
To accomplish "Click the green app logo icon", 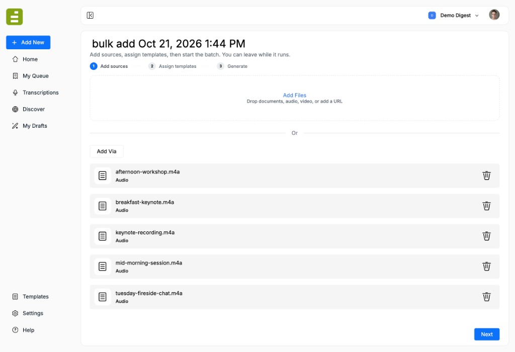I will coord(15,17).
